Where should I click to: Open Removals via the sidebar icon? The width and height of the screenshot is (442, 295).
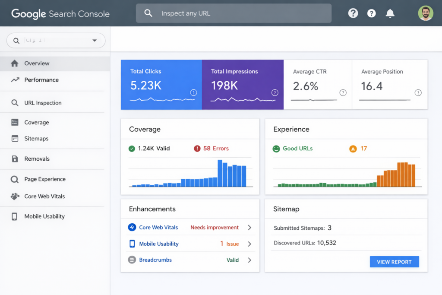click(x=16, y=159)
